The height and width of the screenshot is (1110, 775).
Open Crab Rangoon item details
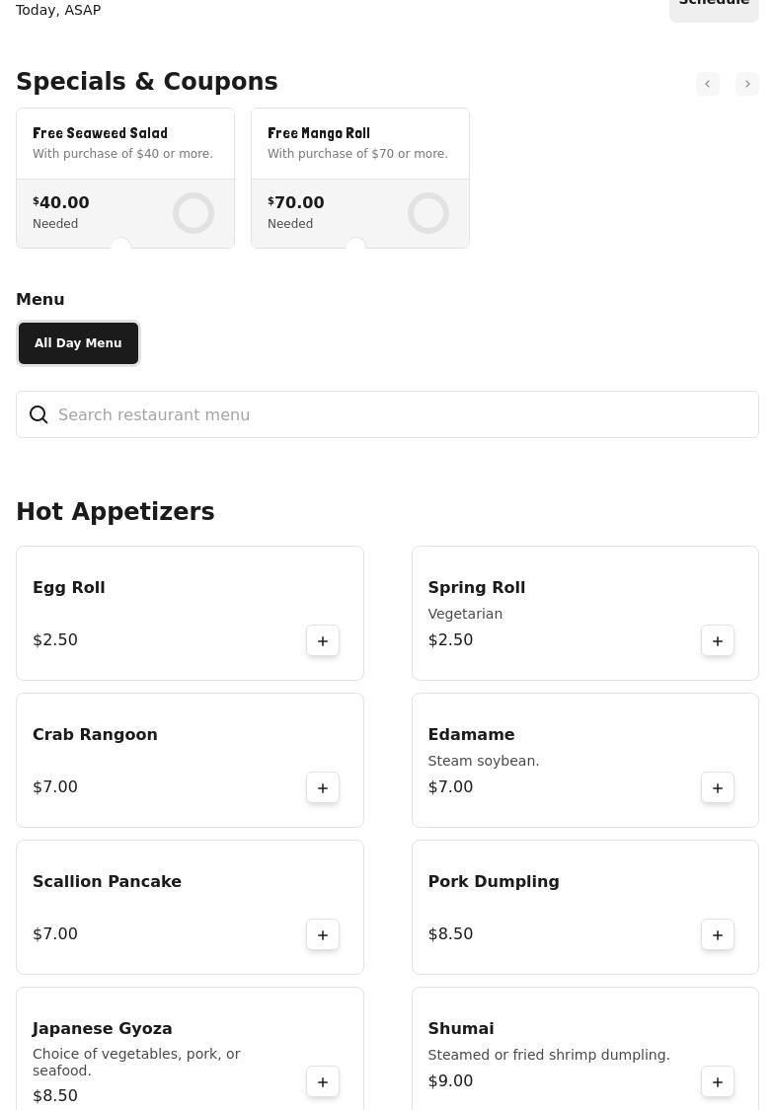click(x=95, y=735)
